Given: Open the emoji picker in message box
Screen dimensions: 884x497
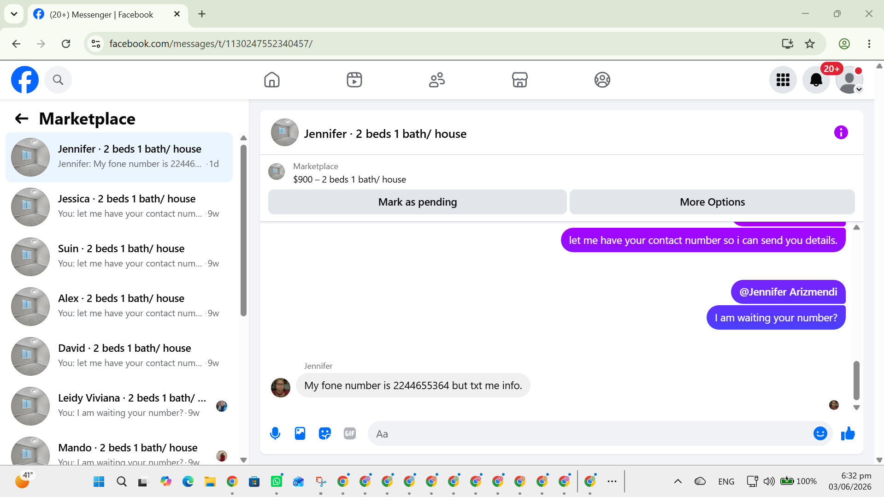Looking at the screenshot, I should [820, 433].
